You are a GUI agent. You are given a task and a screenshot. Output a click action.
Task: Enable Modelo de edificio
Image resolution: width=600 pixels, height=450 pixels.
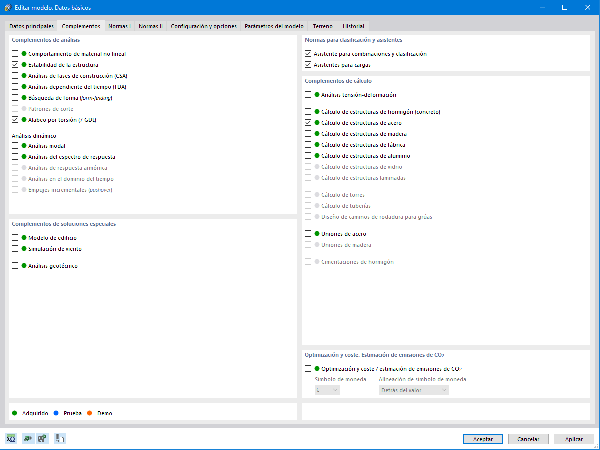pos(14,237)
